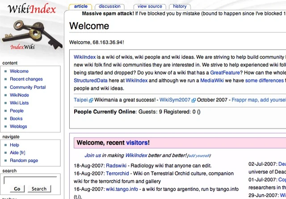
Task: Click the italic WikiIndex link after 'in making'
Action: [x=136, y=155]
